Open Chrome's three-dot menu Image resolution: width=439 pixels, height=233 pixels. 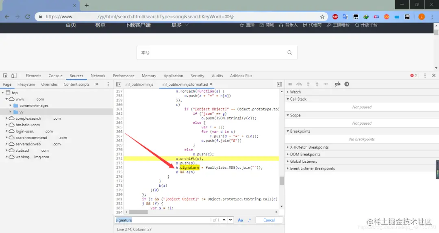pos(432,17)
